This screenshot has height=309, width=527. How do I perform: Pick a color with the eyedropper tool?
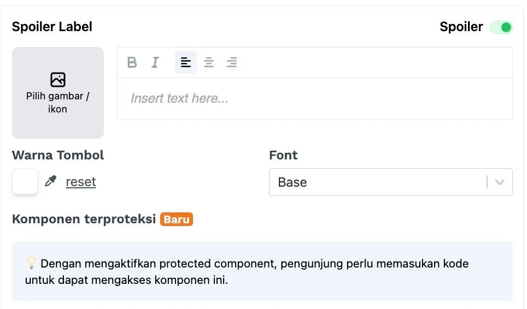[51, 181]
